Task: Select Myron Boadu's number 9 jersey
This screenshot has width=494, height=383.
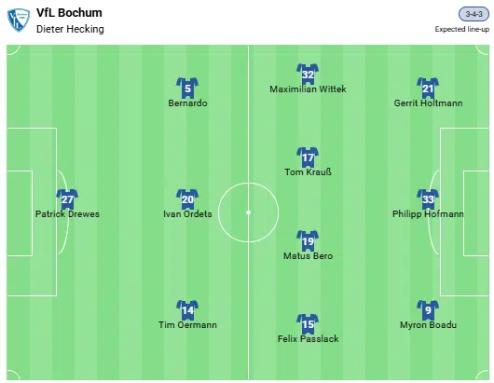Action: pos(428,310)
